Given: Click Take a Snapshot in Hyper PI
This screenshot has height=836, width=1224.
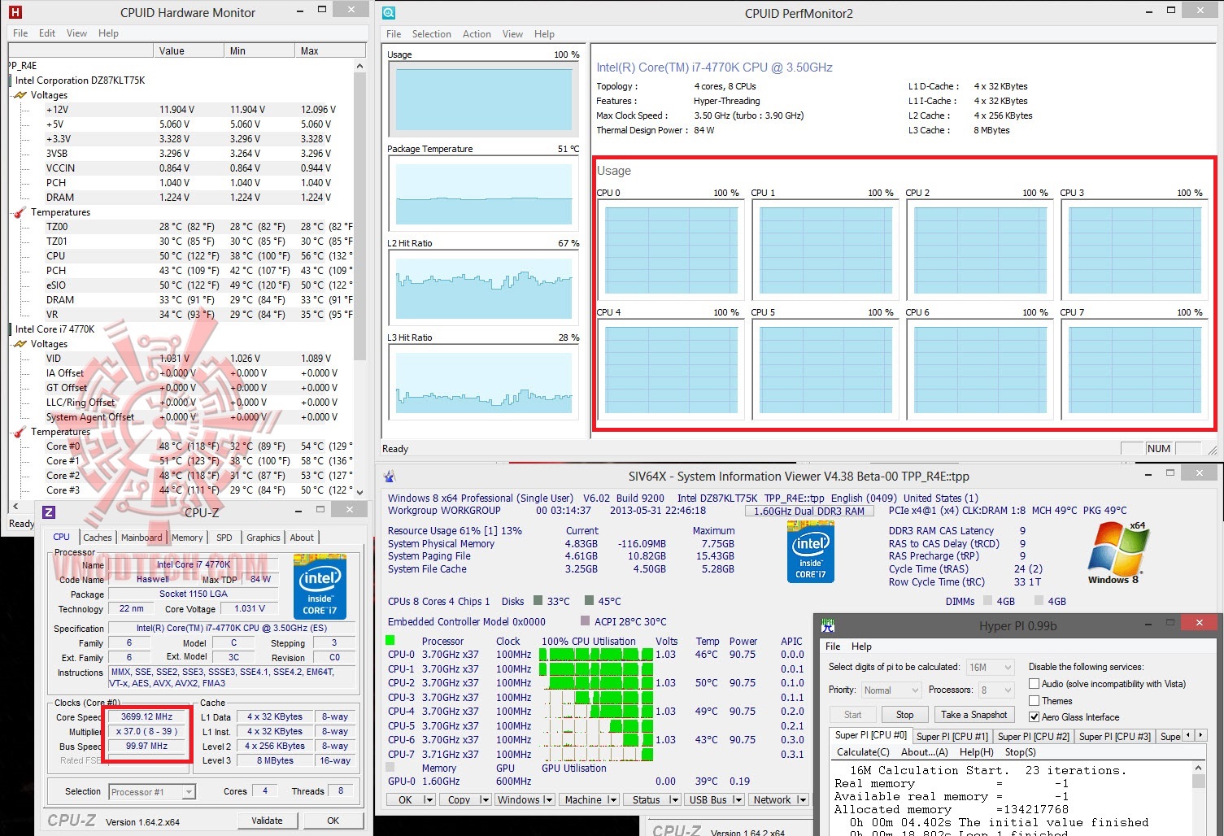Looking at the screenshot, I should 974,715.
